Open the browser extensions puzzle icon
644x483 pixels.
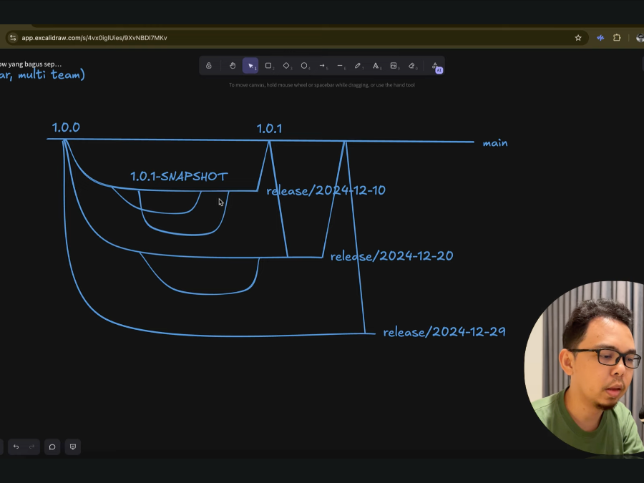click(617, 38)
